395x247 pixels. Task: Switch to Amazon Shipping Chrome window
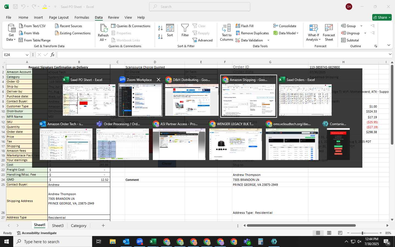[x=249, y=96]
